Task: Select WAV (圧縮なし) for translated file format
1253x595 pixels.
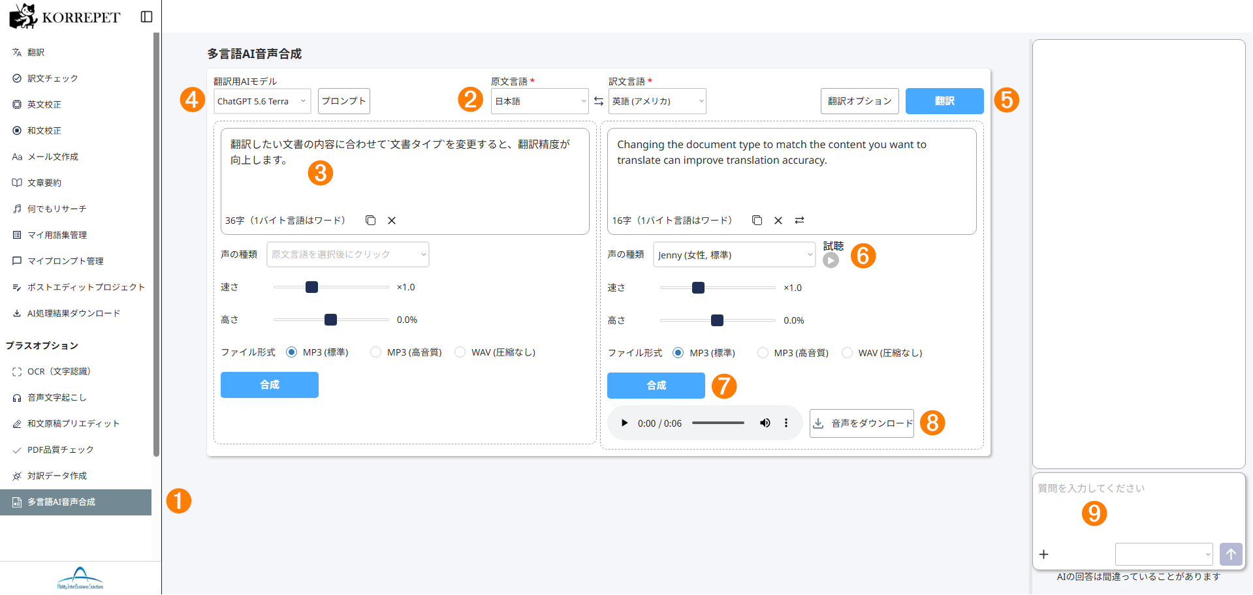Action: pyautogui.click(x=847, y=353)
